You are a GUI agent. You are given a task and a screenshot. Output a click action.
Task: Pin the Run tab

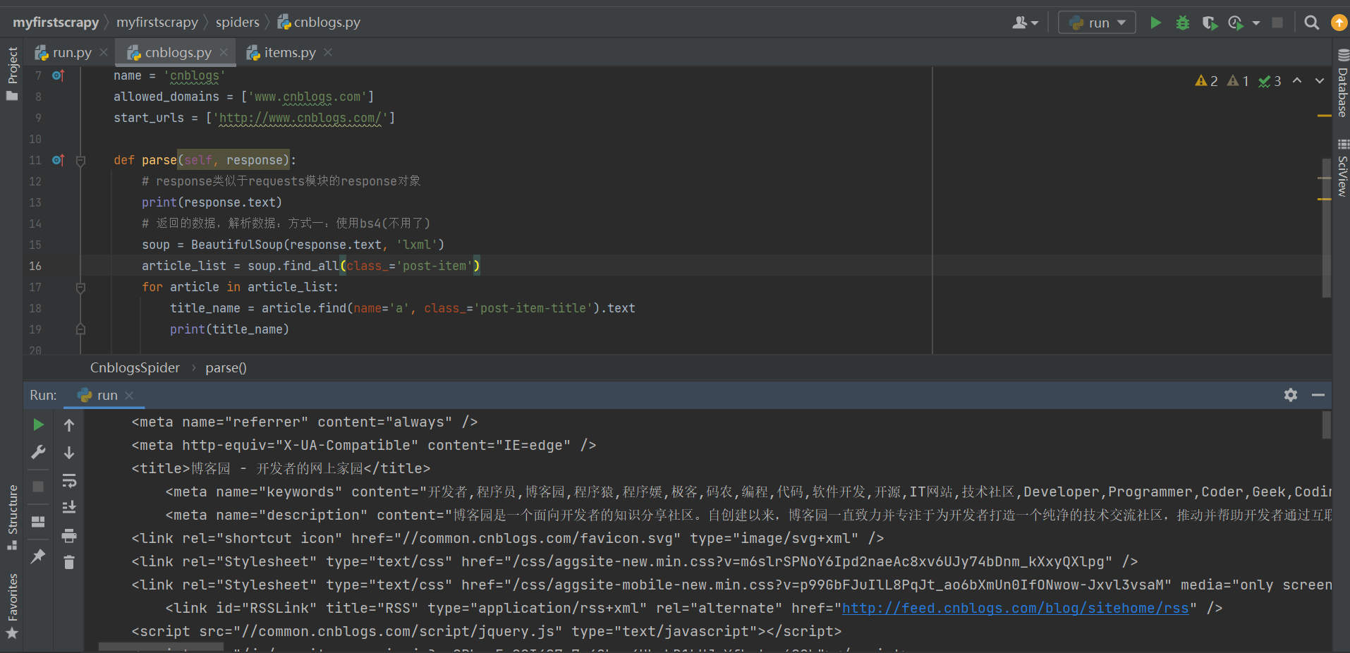(39, 556)
